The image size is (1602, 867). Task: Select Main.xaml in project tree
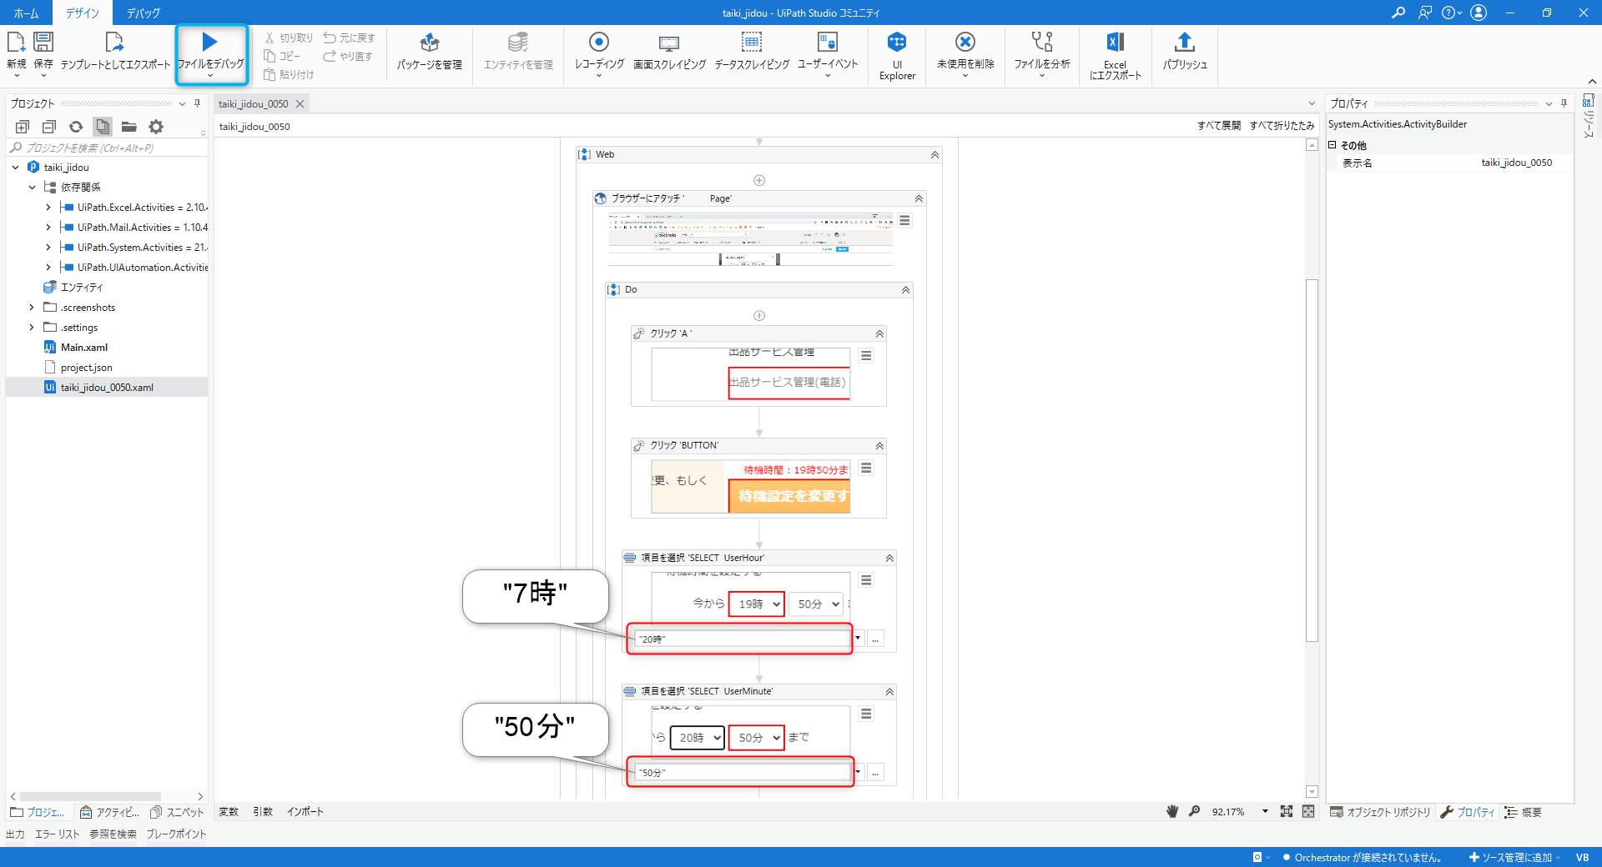(84, 348)
